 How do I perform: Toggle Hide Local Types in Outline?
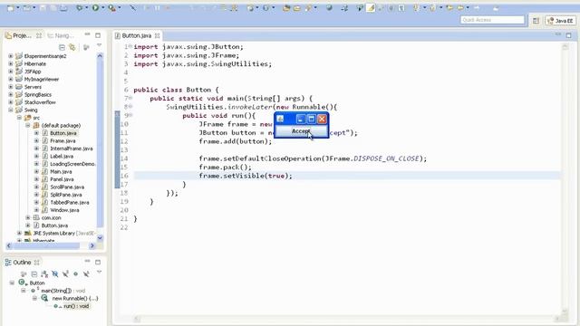(x=86, y=273)
